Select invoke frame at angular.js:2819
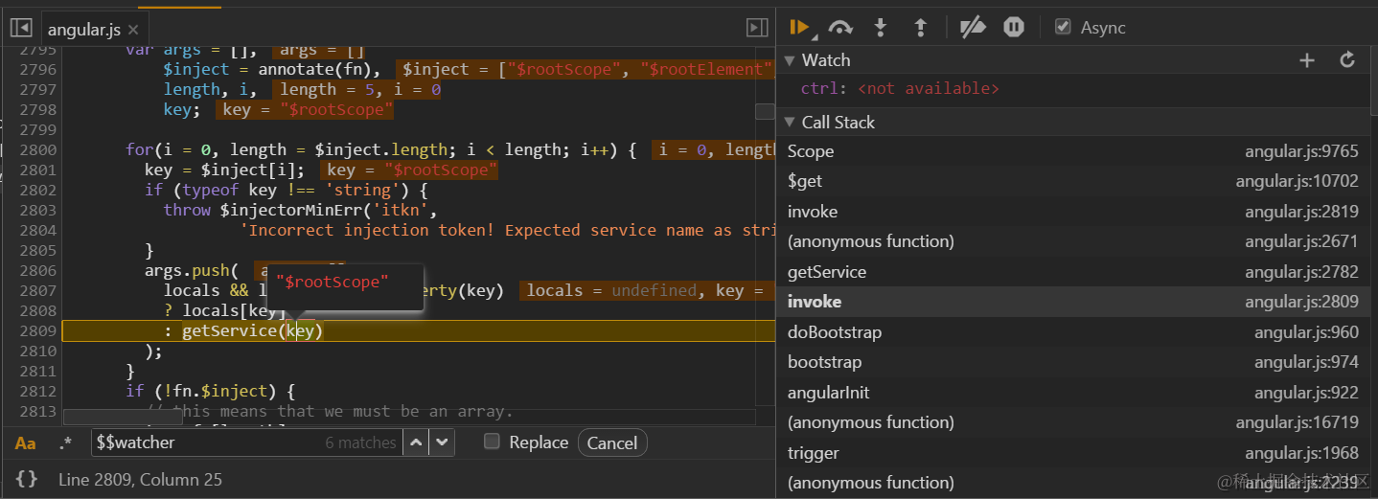The width and height of the screenshot is (1378, 499). click(1073, 212)
